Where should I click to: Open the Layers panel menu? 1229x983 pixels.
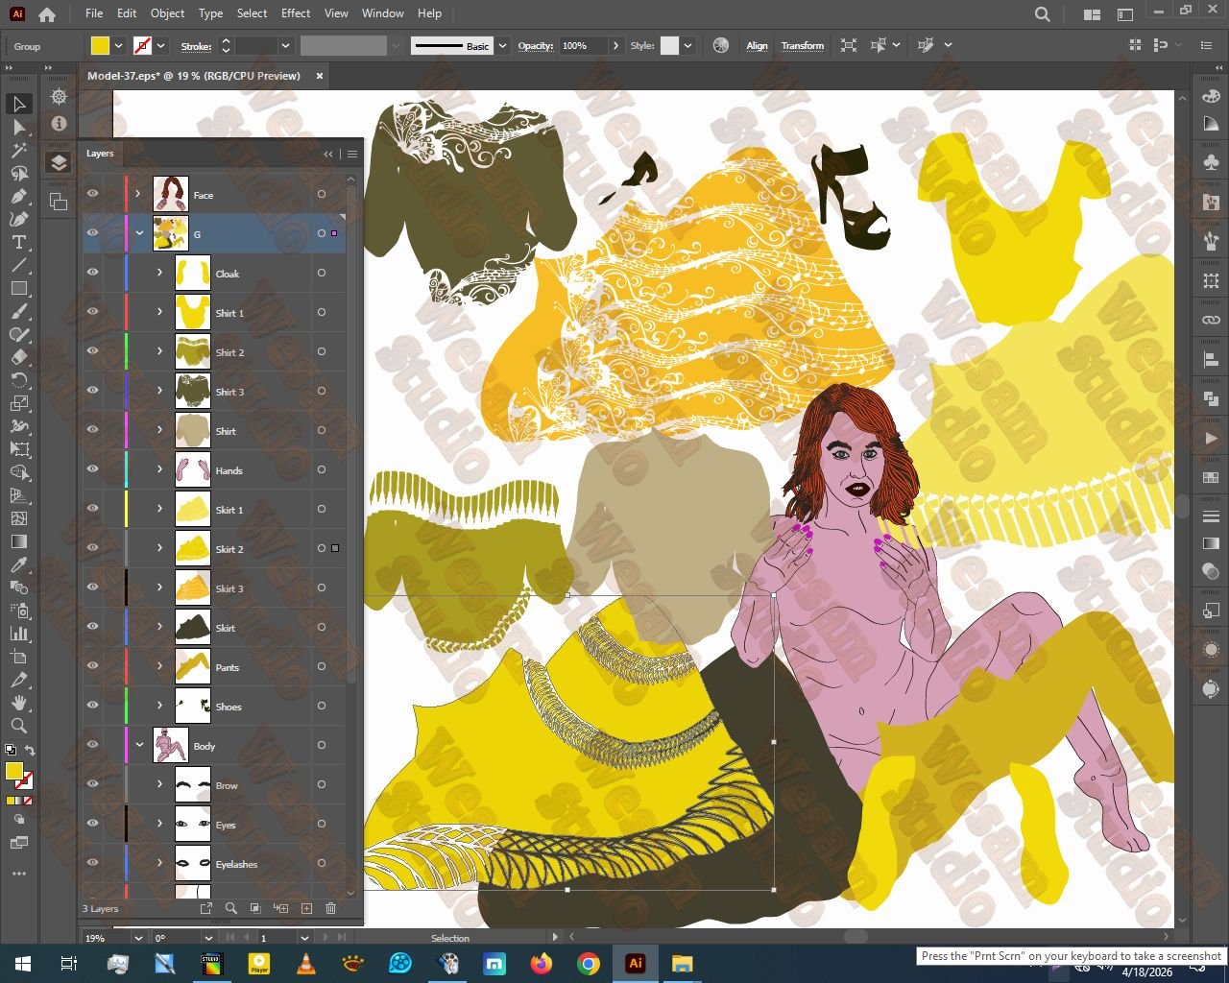[352, 154]
